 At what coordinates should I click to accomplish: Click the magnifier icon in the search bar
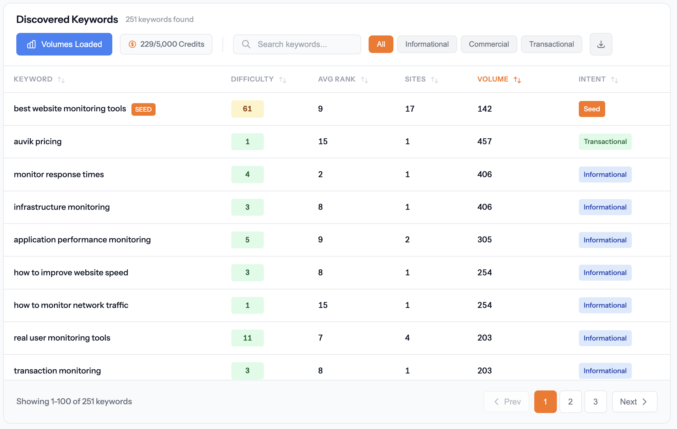246,44
